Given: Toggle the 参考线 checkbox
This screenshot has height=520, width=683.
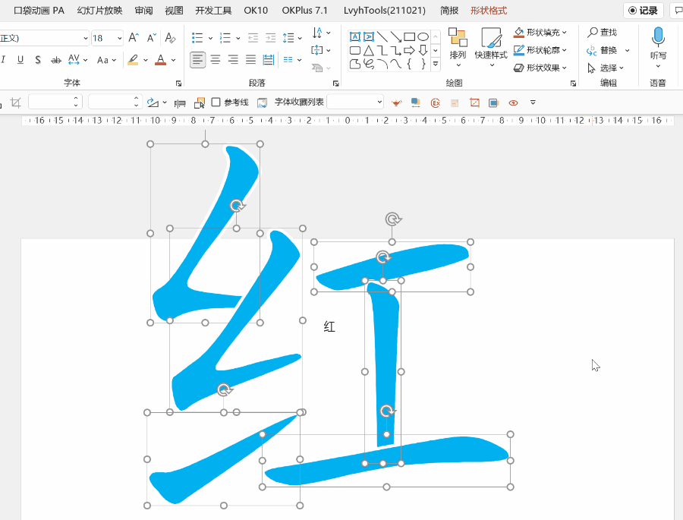Looking at the screenshot, I should [x=216, y=102].
